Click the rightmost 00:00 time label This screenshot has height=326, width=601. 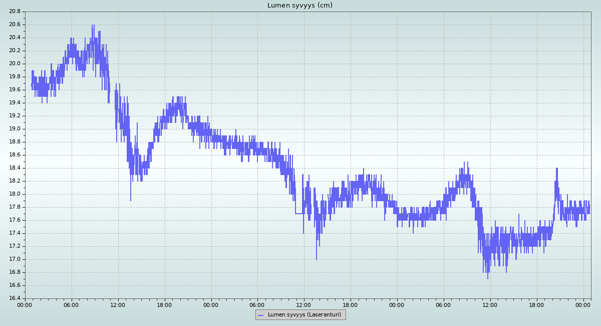[583, 304]
